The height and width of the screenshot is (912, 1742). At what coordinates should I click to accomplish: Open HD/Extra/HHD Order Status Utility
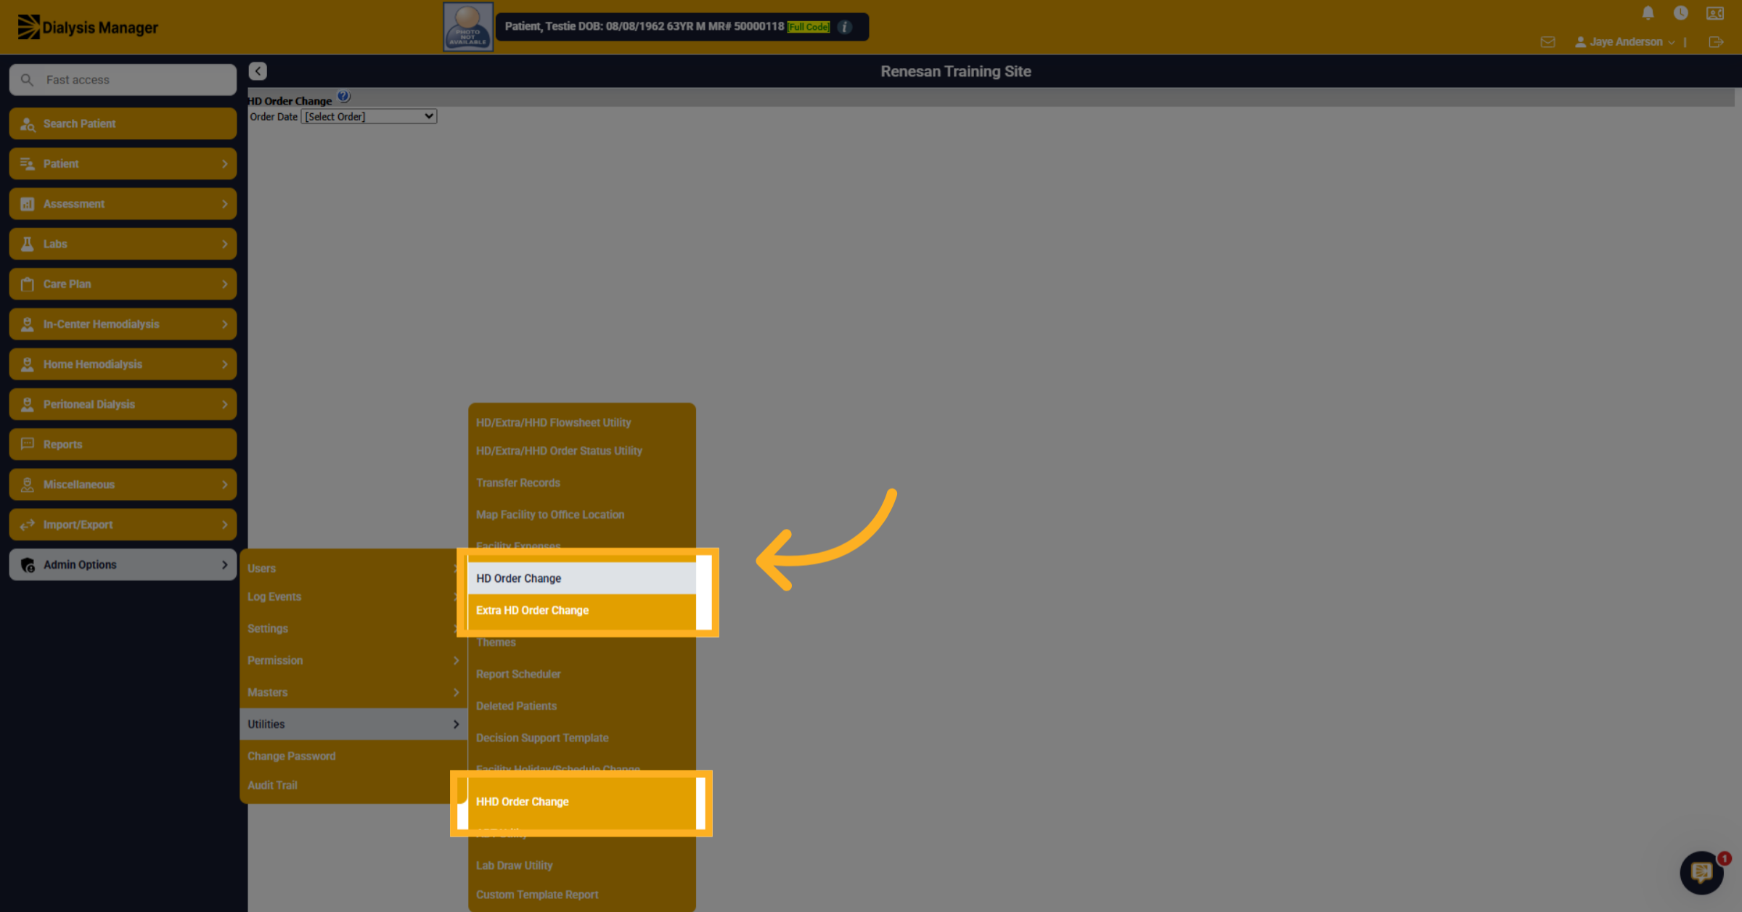click(582, 451)
